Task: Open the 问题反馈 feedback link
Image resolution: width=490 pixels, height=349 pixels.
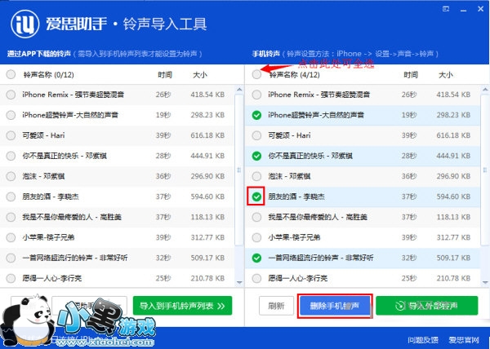Action: 423,340
